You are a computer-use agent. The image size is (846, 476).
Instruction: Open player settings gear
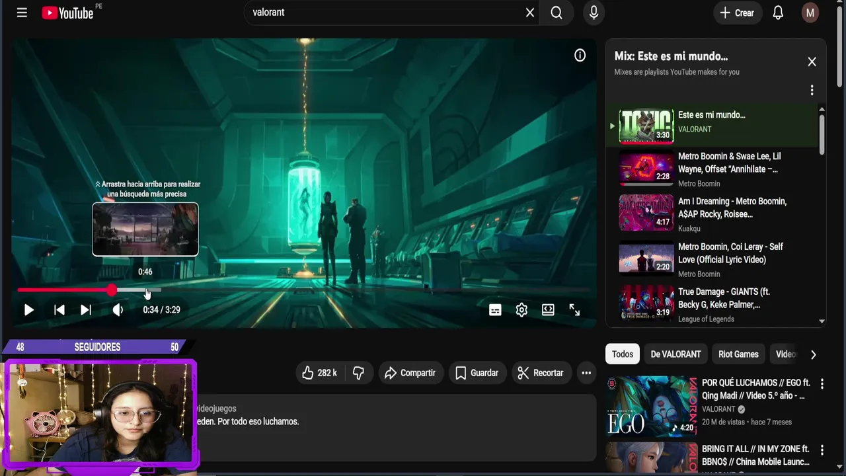point(521,309)
